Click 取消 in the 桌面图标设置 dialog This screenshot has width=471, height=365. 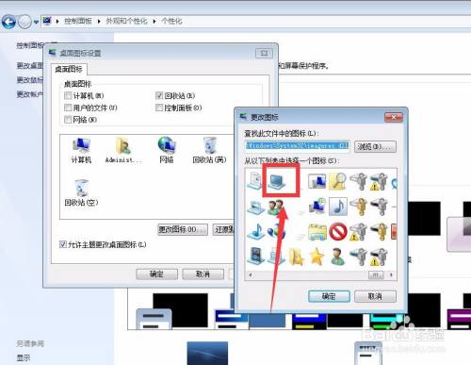point(203,274)
